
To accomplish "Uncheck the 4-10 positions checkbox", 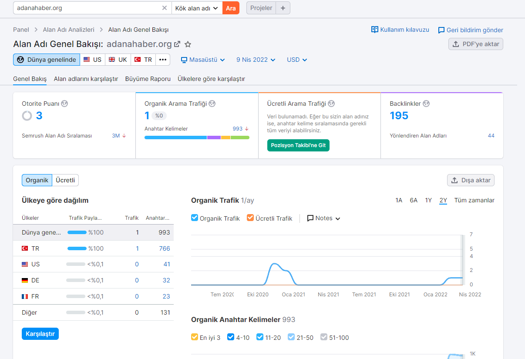I will point(231,337).
